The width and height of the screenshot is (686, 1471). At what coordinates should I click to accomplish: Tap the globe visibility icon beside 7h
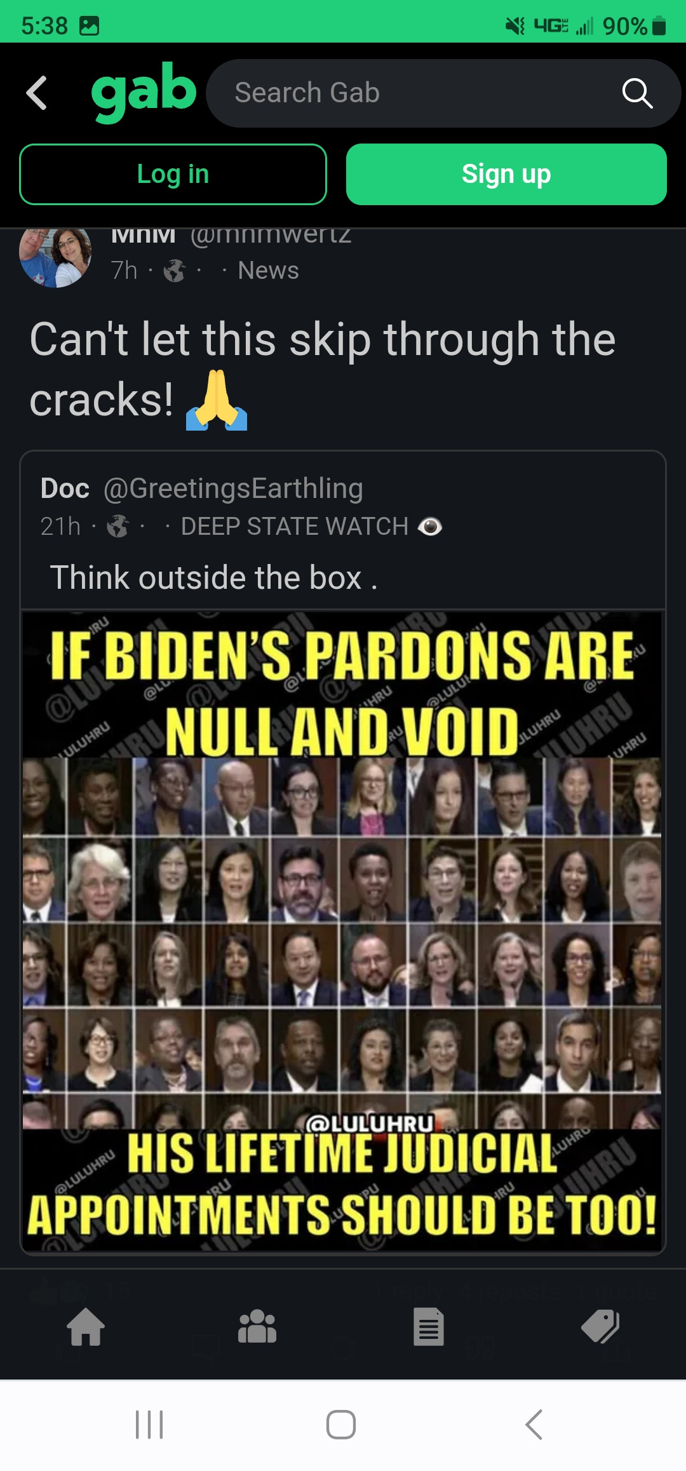[x=174, y=271]
